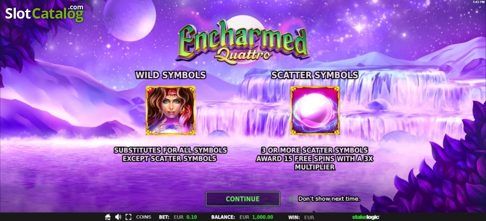Click the home icon in bottom bar
The height and width of the screenshot is (221, 486).
tap(108, 217)
